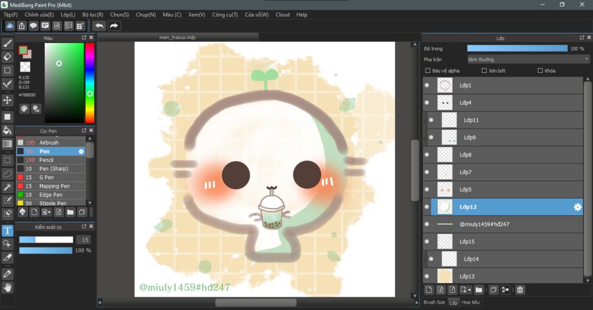Toggle visibility of Lớp4 layer

(x=427, y=103)
